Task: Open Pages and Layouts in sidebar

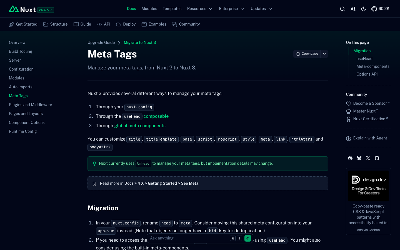Action: [26, 114]
